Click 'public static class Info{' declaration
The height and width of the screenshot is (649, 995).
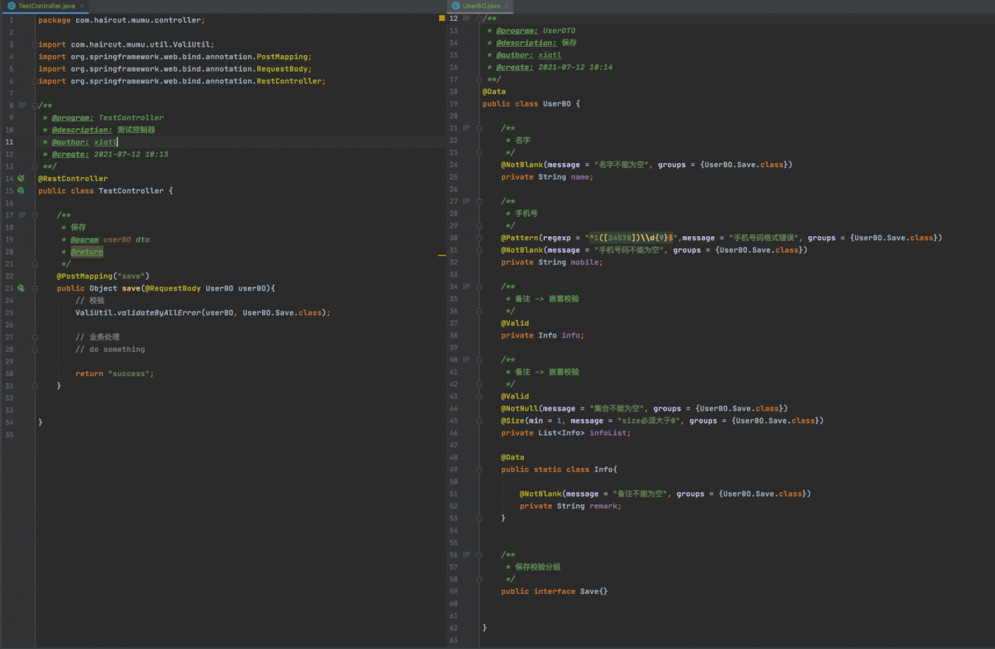559,469
